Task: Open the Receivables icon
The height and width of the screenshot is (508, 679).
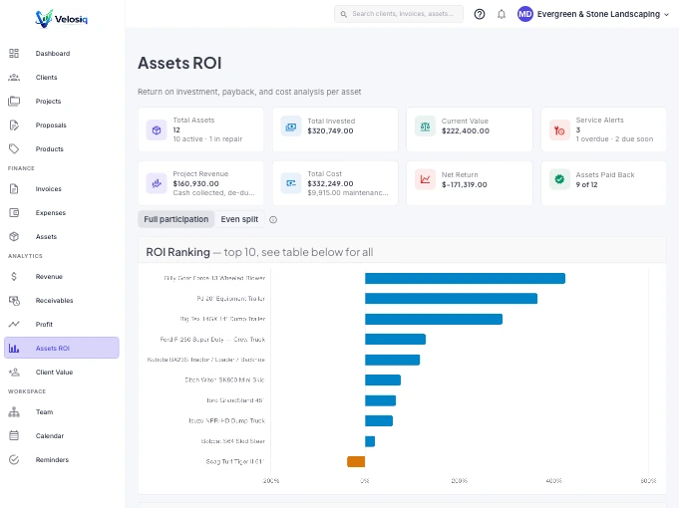Action: [x=14, y=300]
